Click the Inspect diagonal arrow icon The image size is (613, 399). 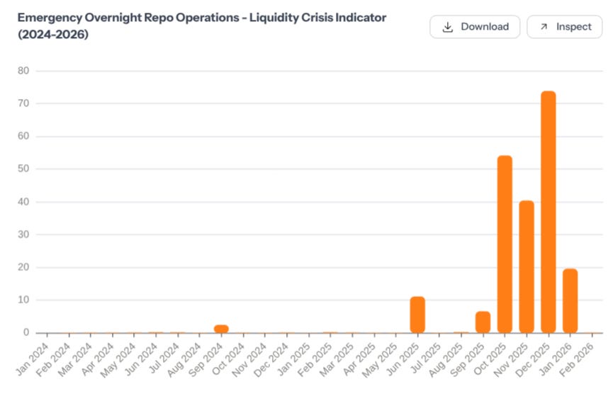[544, 27]
